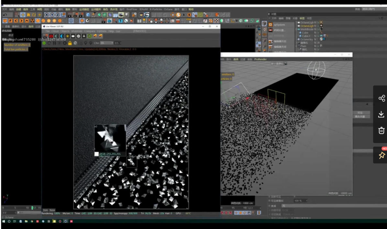Click the Cortana search circle on taskbar

pos(9,221)
